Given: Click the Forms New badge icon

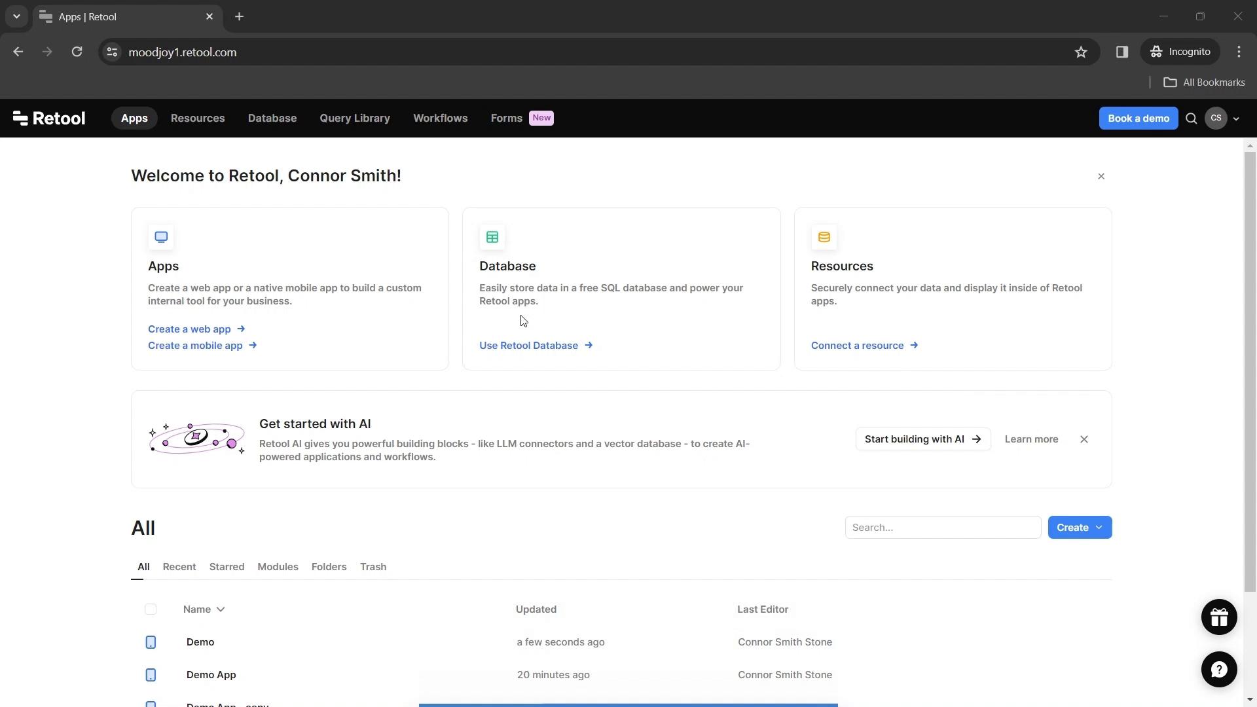Looking at the screenshot, I should point(541,117).
